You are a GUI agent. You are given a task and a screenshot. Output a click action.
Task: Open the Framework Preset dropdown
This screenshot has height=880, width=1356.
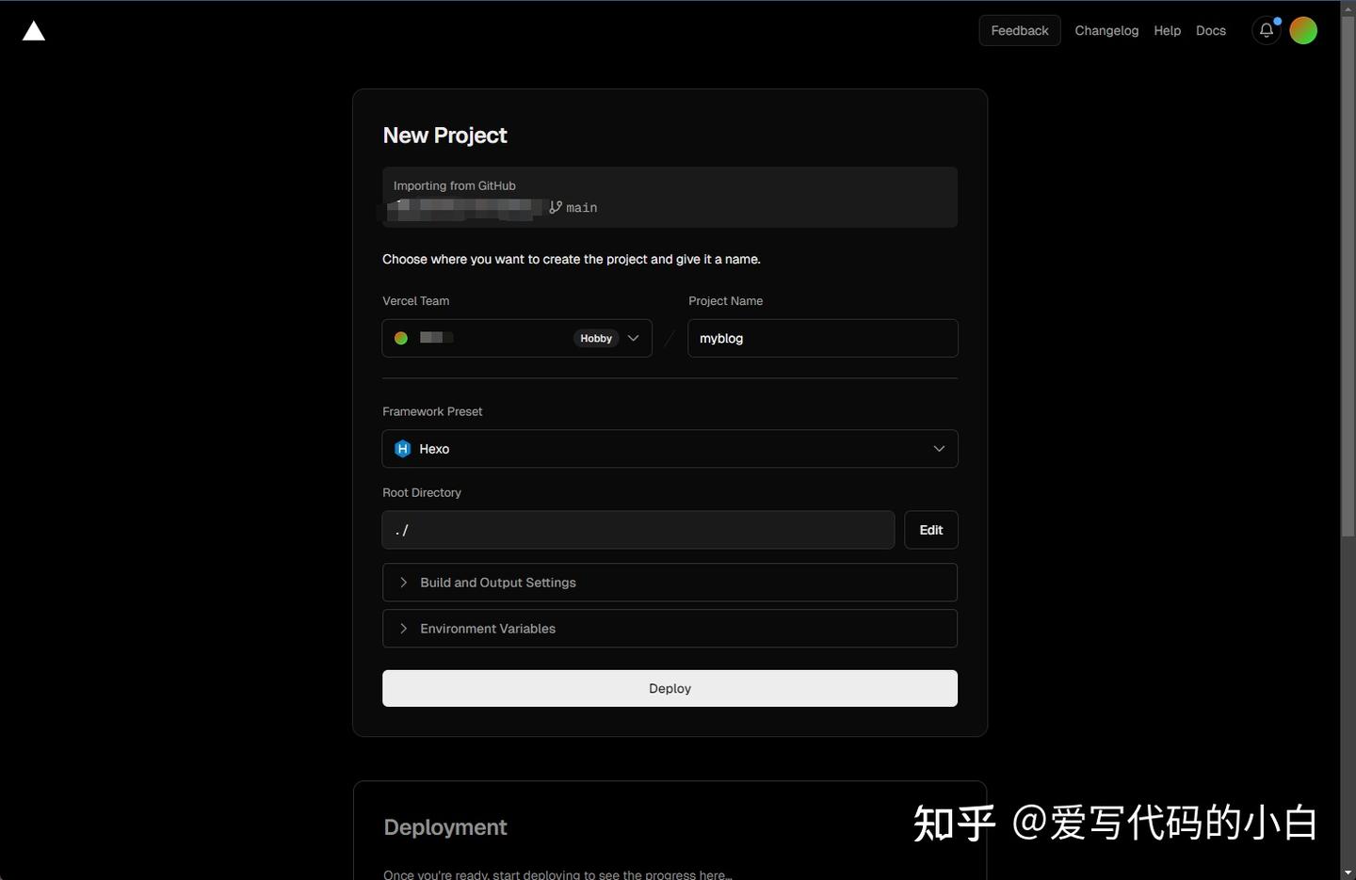pyautogui.click(x=670, y=449)
